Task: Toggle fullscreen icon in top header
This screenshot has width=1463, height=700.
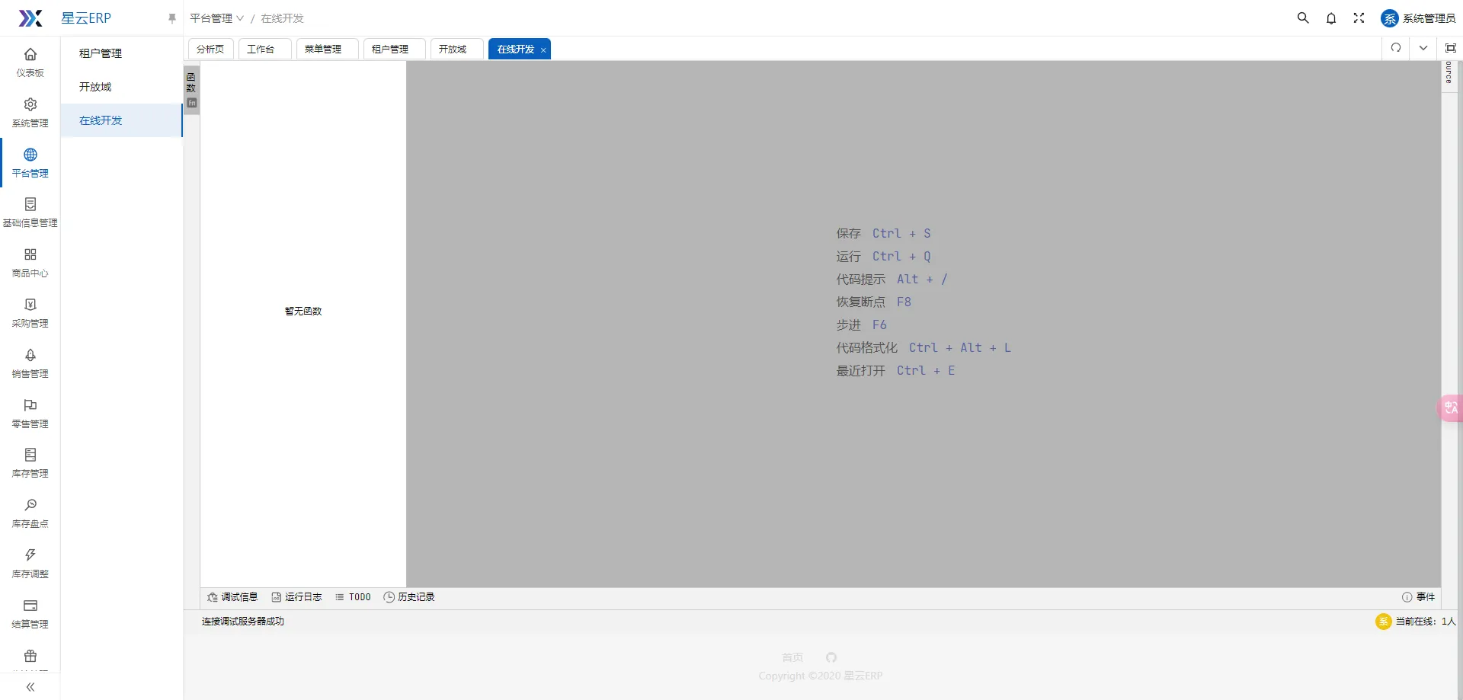Action: (1359, 18)
